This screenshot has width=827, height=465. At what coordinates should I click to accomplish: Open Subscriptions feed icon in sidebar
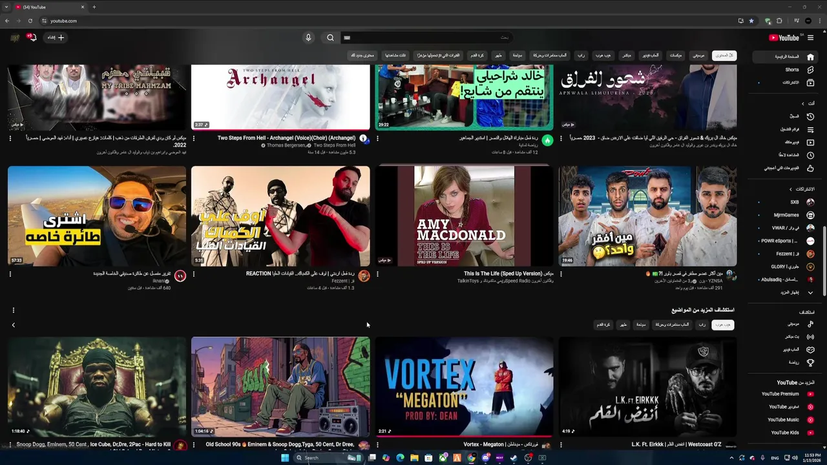tap(810, 83)
